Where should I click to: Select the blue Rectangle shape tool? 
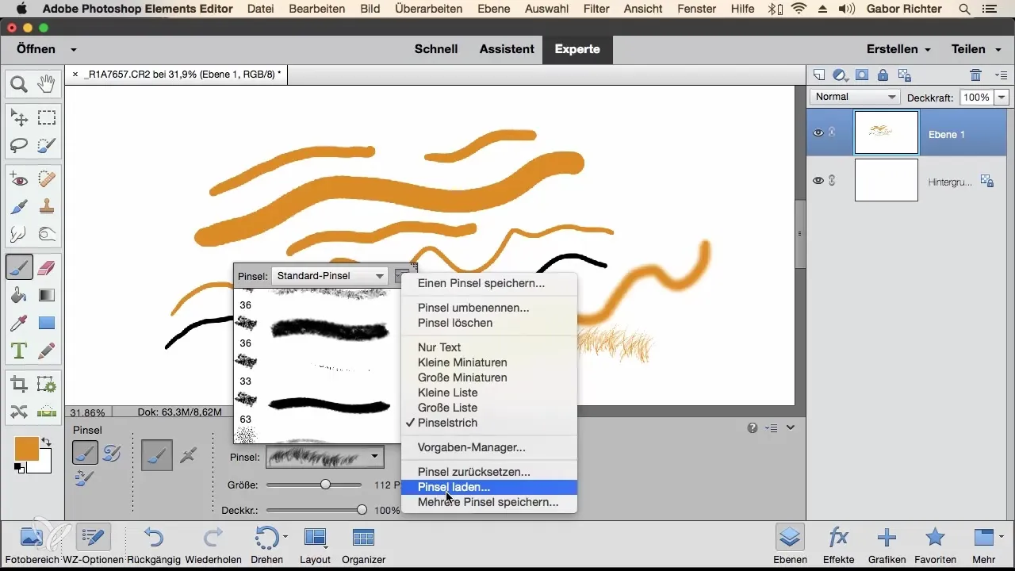tap(46, 323)
